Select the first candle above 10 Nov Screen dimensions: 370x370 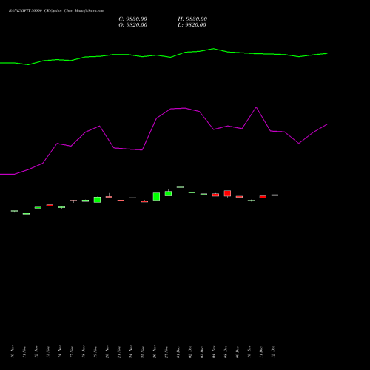tap(14, 211)
